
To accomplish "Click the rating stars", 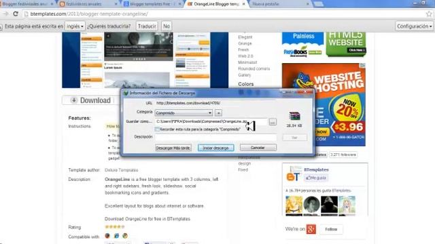I will coord(115,227).
